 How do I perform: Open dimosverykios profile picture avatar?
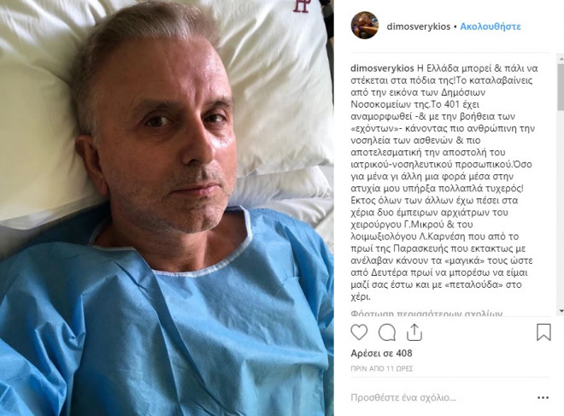(365, 25)
